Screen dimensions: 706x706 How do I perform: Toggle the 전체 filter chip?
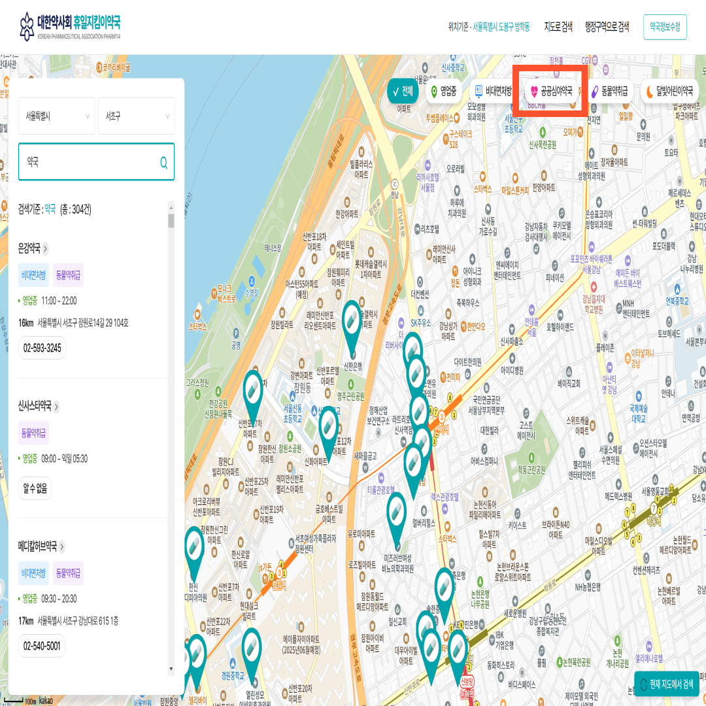(403, 92)
